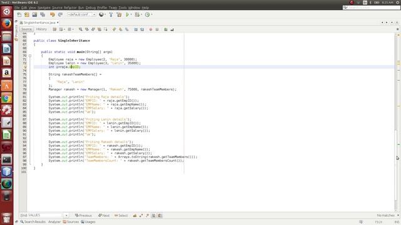
Task: Click the Save All toolbar icon
Action: [x=43, y=14]
